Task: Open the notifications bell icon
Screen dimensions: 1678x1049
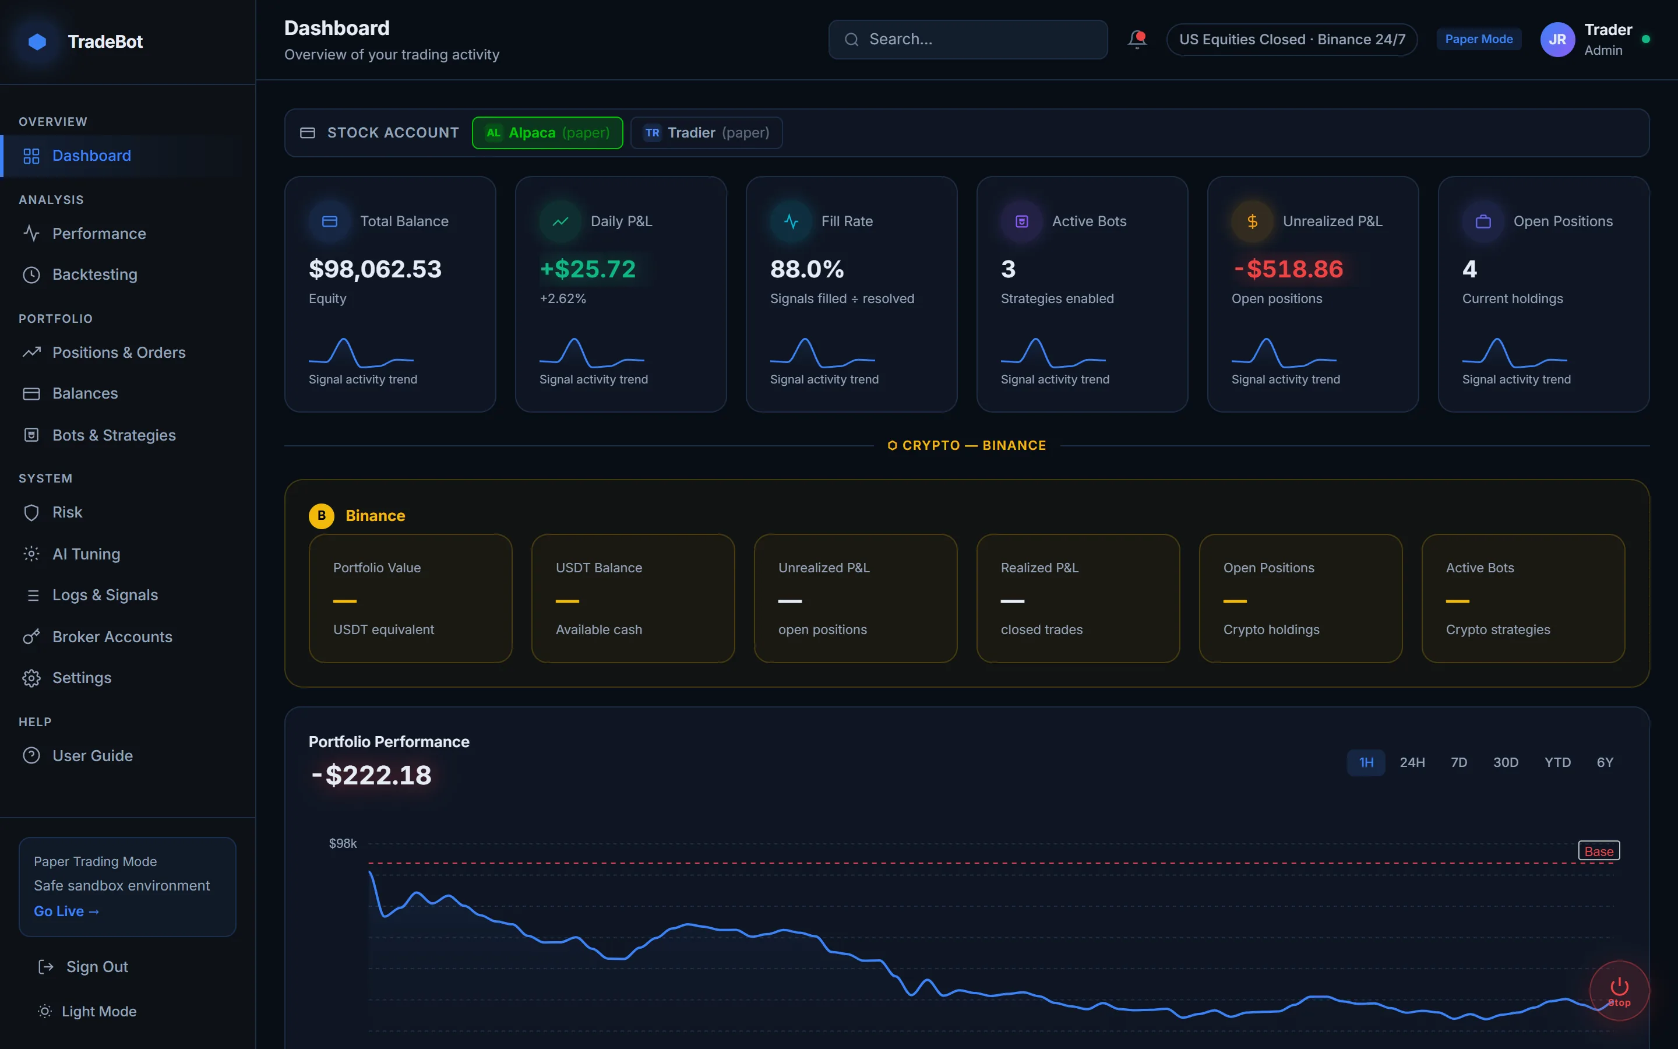Action: 1137,40
